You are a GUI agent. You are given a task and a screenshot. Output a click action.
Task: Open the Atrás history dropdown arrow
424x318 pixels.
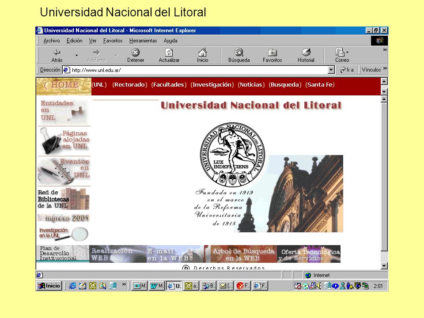pos(76,56)
